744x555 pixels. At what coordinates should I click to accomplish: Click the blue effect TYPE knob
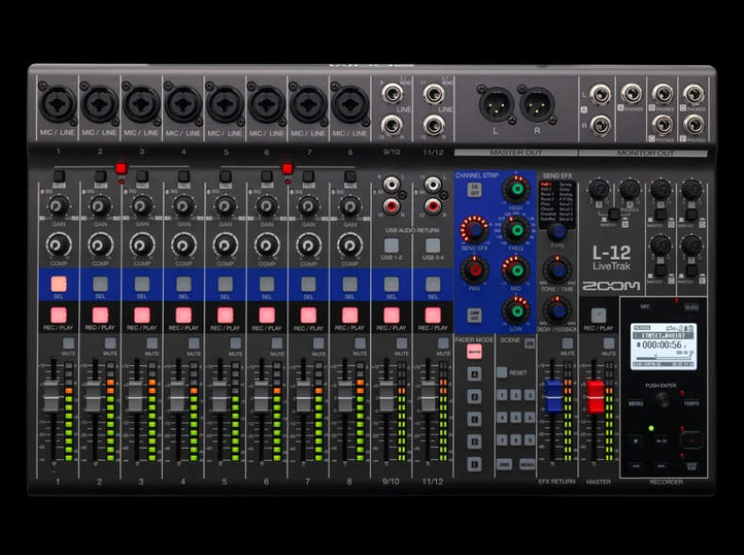point(557,231)
